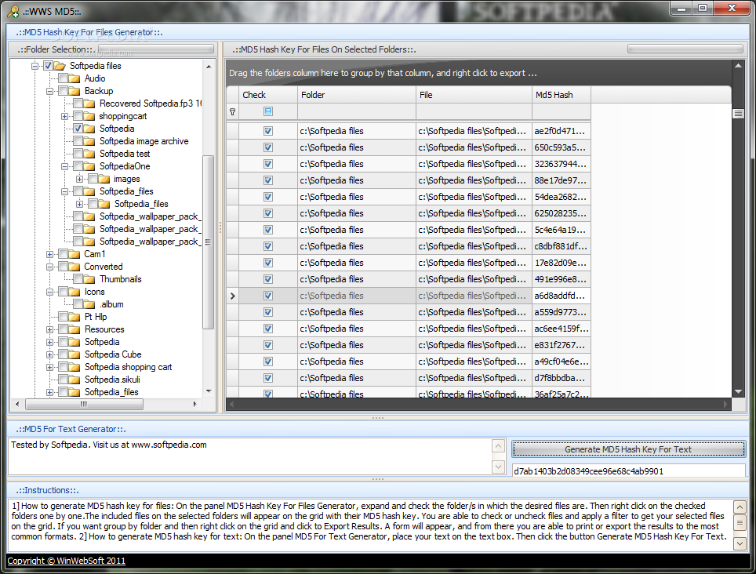Check the Backup folder checkbox

[x=63, y=91]
